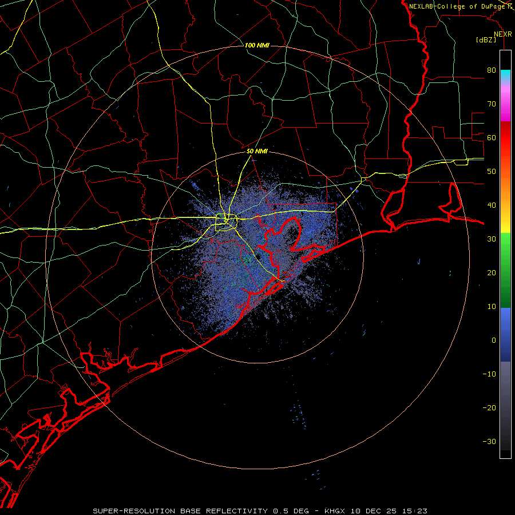Click the -30 dBZ scale value
Viewport: 515px width, 515px height.
[489, 441]
